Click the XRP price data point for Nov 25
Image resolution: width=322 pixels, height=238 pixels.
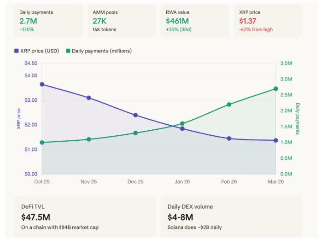tap(88, 98)
